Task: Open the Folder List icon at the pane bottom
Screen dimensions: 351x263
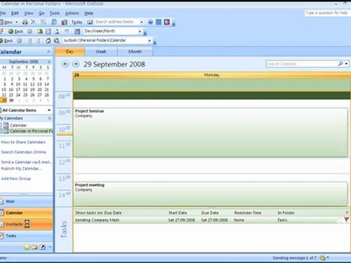Action: click(34, 247)
